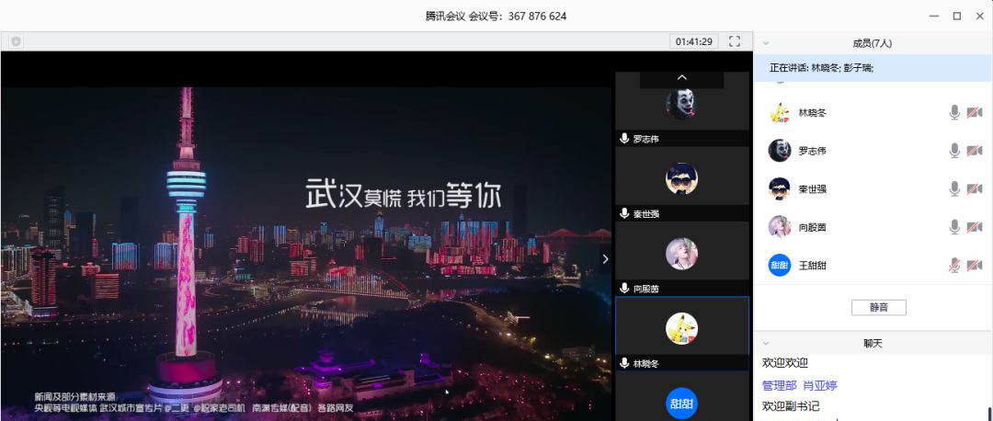Click the name 罗志伟 in member list
This screenshot has width=993, height=421.
pyautogui.click(x=812, y=151)
